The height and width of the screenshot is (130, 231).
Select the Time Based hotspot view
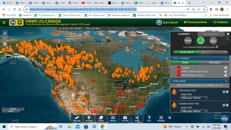[215, 62]
